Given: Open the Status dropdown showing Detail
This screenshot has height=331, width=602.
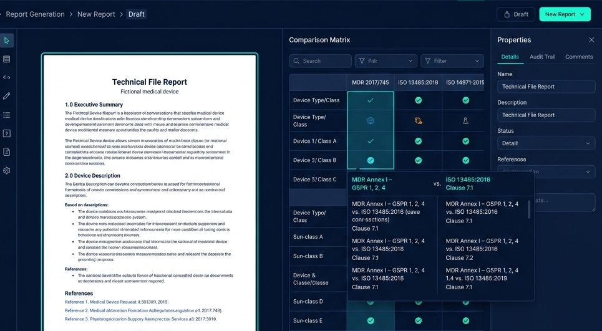Looking at the screenshot, I should [546, 143].
